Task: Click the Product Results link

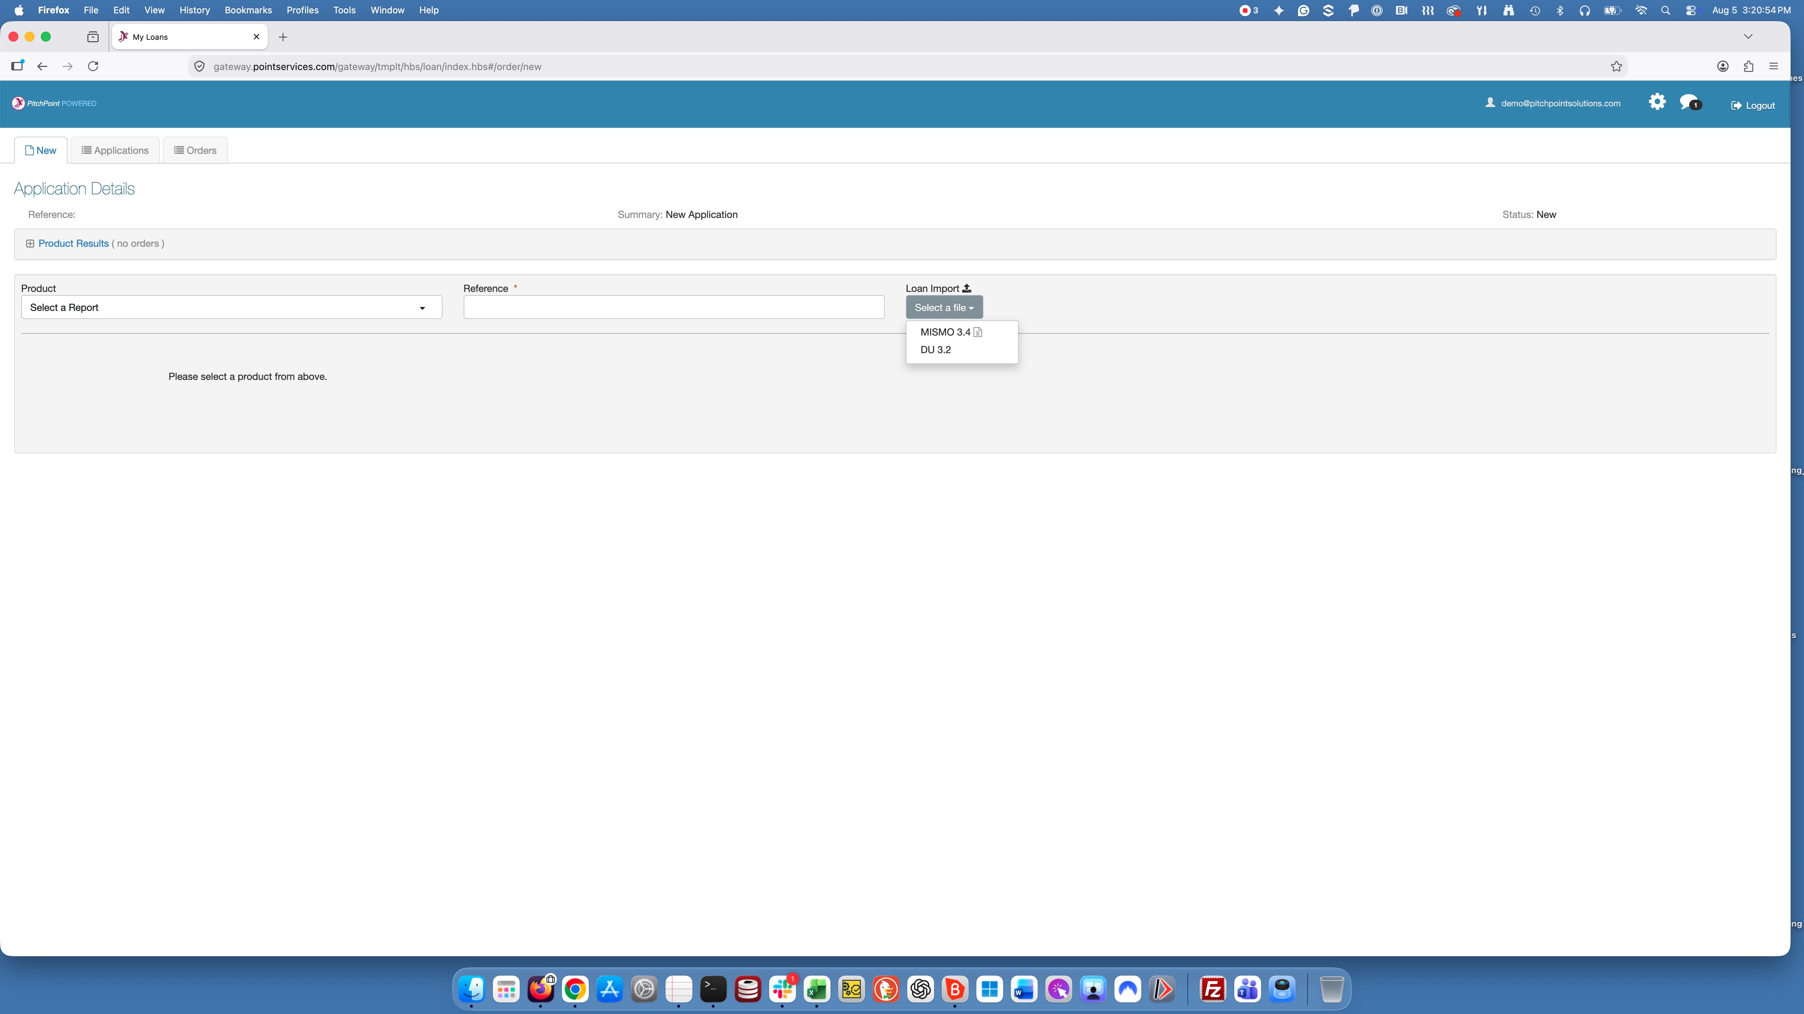Action: click(x=74, y=244)
